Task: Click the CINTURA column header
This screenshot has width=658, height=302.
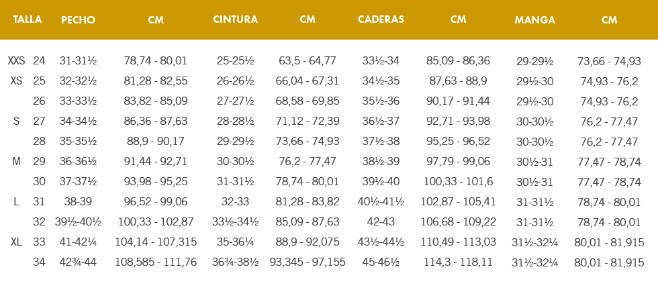Action: [235, 19]
